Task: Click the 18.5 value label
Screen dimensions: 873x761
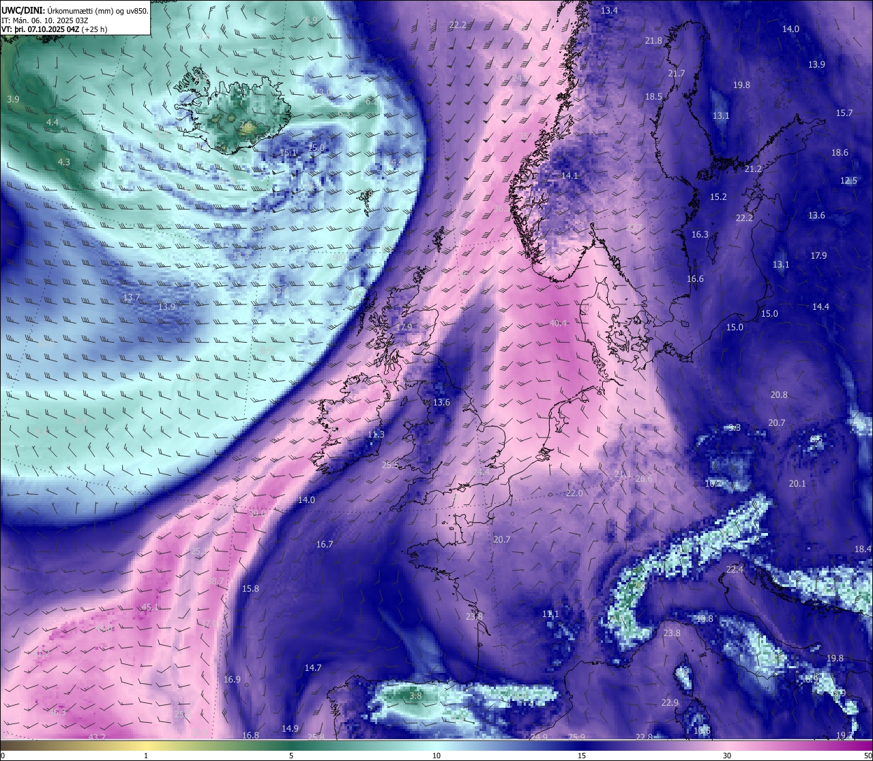Action: (x=653, y=96)
